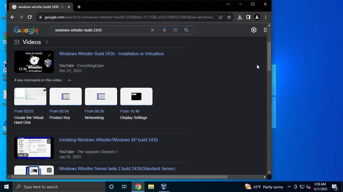Close the windows whistler build 2430 tab

pos(69,7)
